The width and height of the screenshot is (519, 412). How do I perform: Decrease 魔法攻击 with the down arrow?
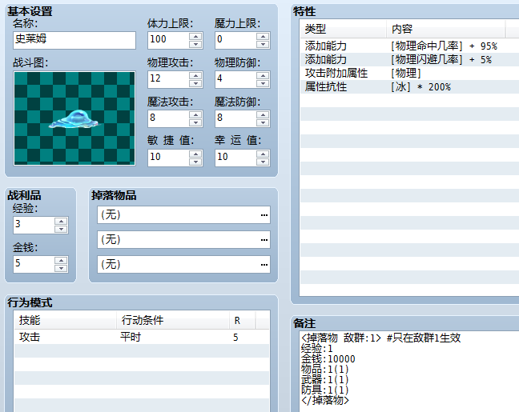(195, 122)
